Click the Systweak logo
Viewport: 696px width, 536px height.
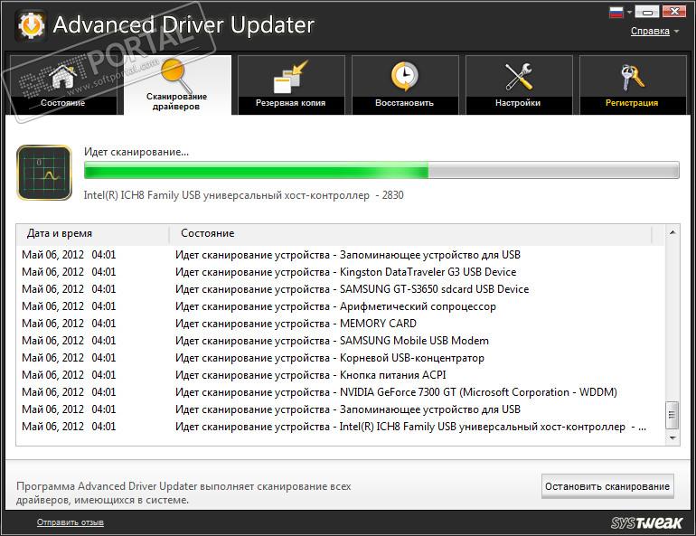(x=646, y=522)
